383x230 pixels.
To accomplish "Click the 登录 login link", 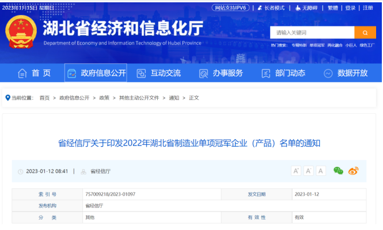I will [x=350, y=8].
